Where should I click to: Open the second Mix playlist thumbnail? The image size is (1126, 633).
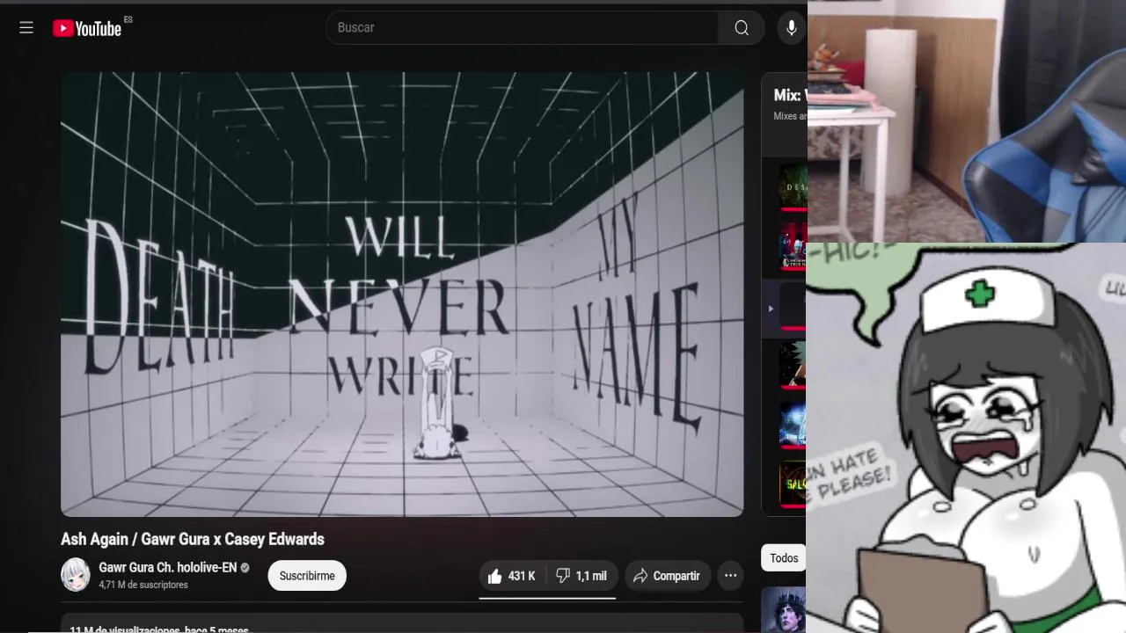[793, 247]
